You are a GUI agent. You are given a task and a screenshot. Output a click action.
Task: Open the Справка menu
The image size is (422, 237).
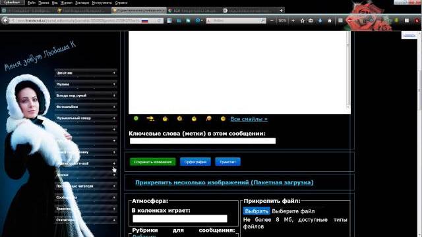(121, 3)
